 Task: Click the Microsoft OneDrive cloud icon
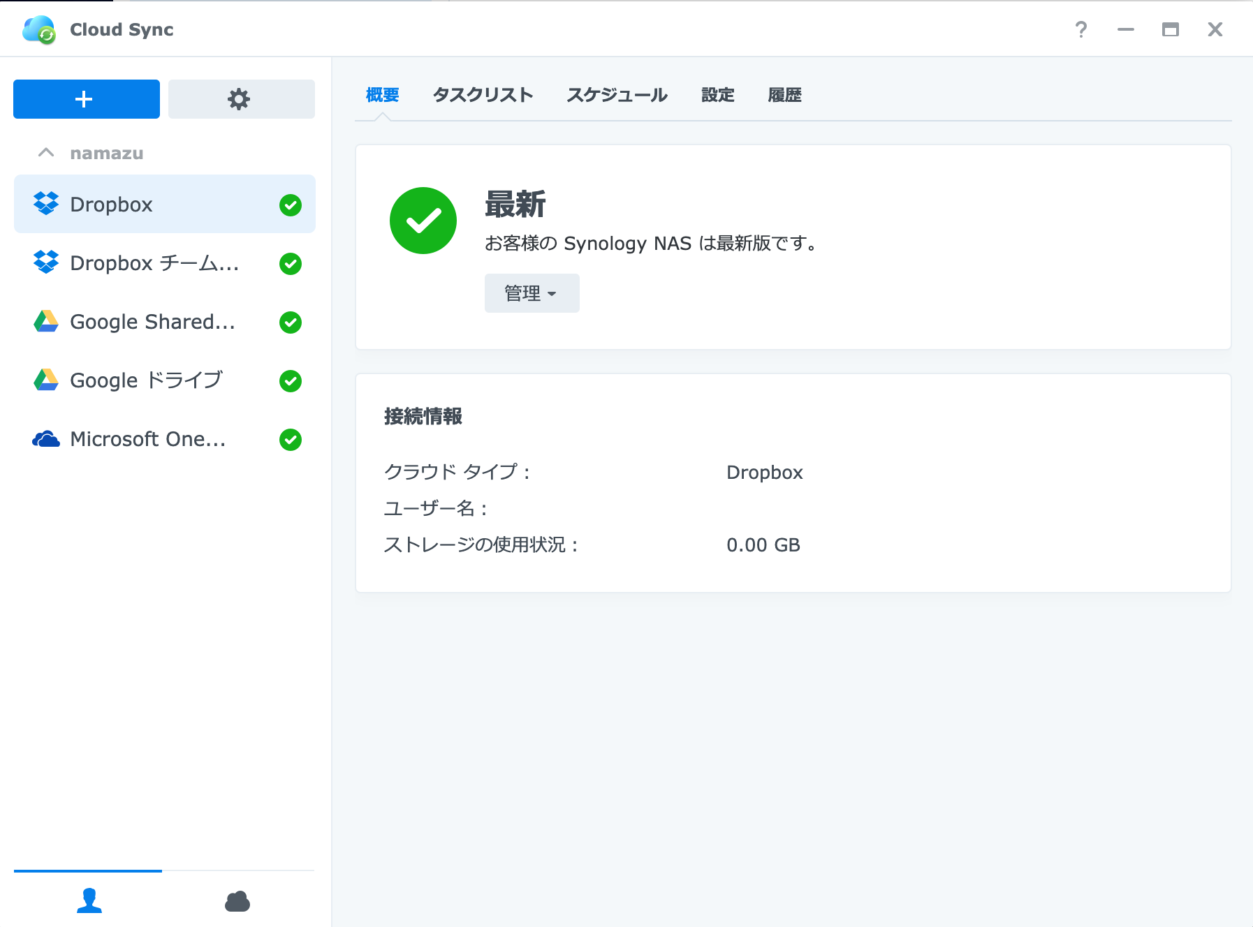46,439
